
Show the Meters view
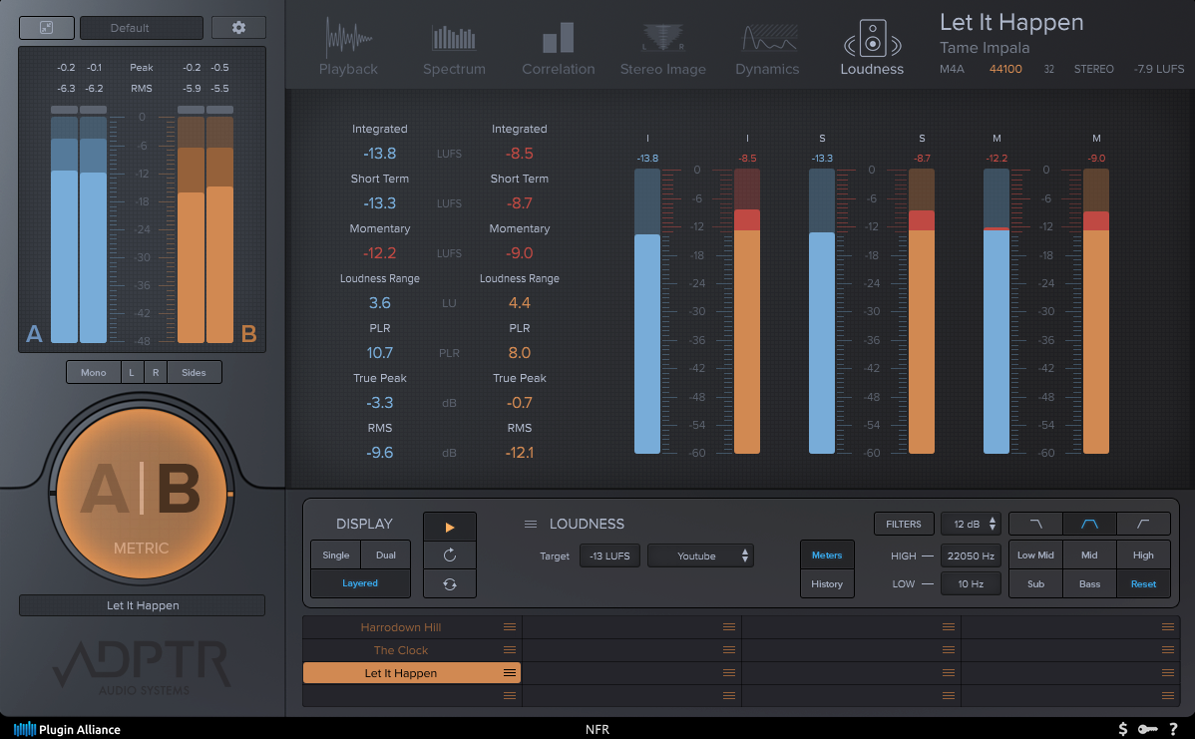[x=827, y=554]
